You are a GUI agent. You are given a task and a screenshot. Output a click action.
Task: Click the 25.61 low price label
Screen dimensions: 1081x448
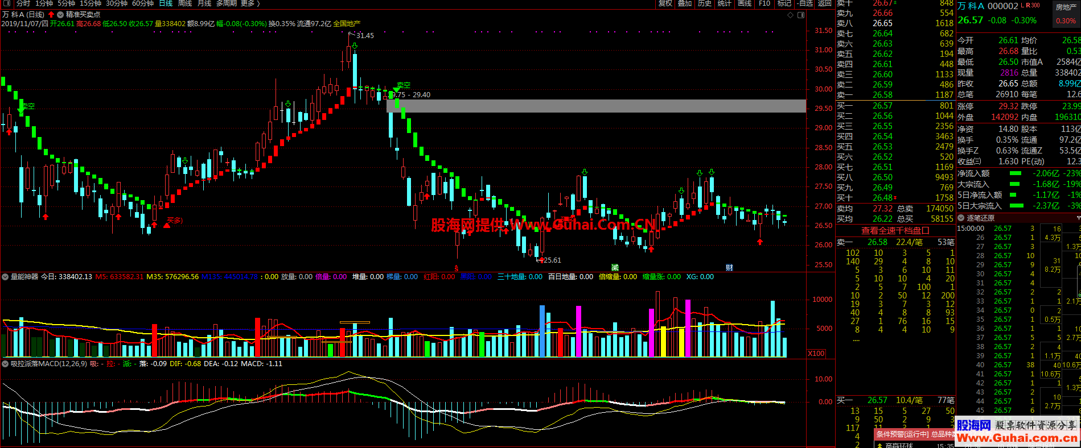552,260
